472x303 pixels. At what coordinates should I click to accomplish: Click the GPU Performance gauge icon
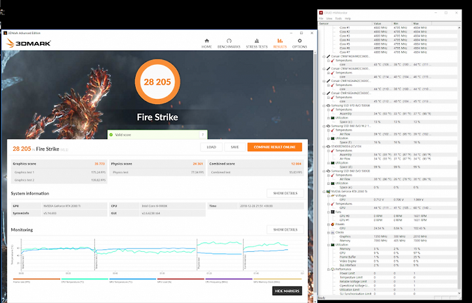tap(332, 270)
